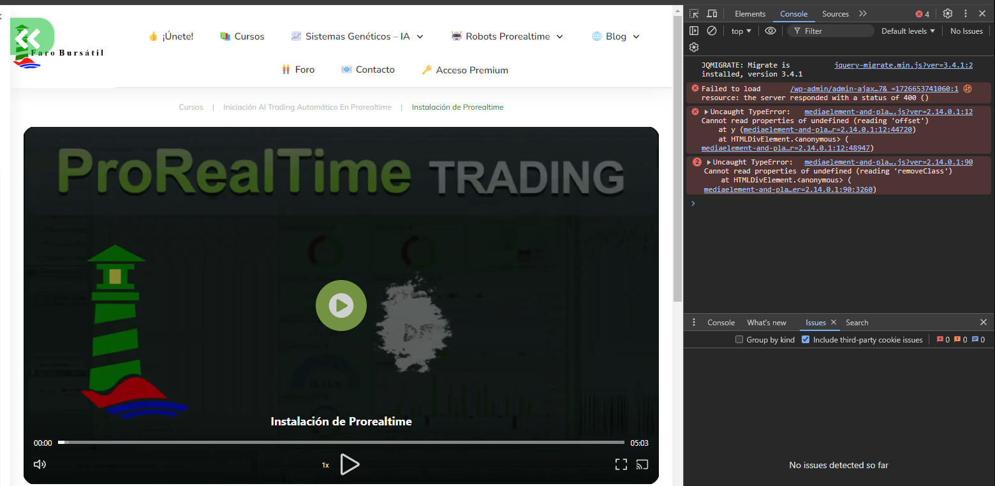Open Console settings gear below the filter bar
995x486 pixels.
[694, 47]
